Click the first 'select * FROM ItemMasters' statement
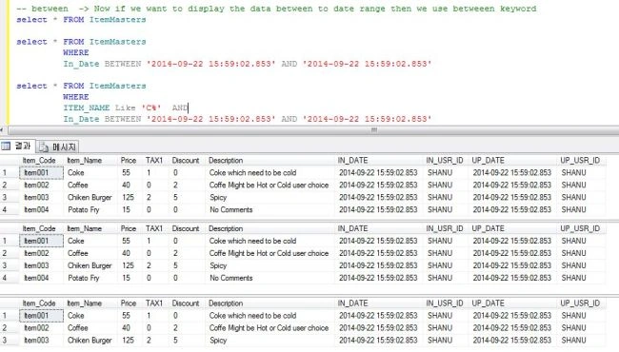This screenshot has height=352, width=619. [81, 19]
